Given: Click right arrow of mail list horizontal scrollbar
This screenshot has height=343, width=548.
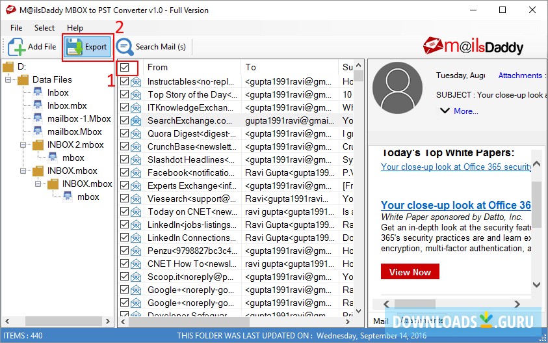Looking at the screenshot, I should click(348, 322).
